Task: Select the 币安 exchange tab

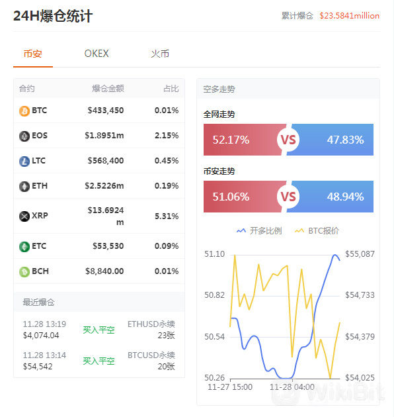Action: [33, 54]
